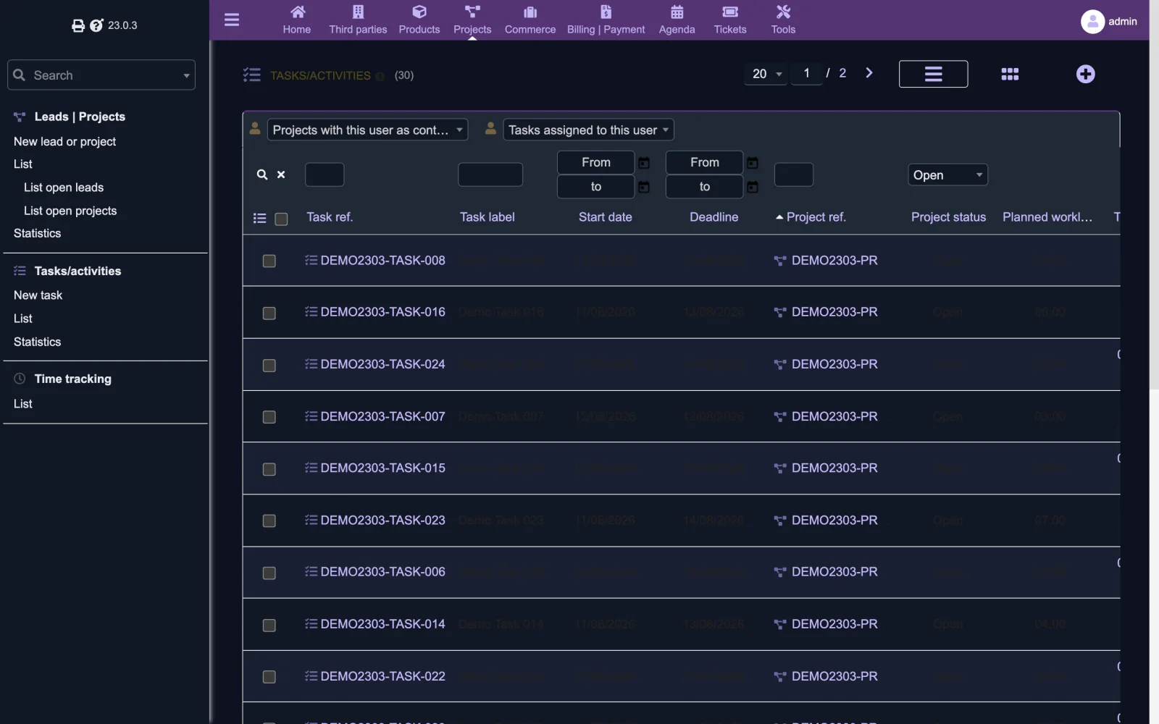Open calendar picker for Start date to
Viewport: 1159px width, 724px height.
(x=644, y=188)
